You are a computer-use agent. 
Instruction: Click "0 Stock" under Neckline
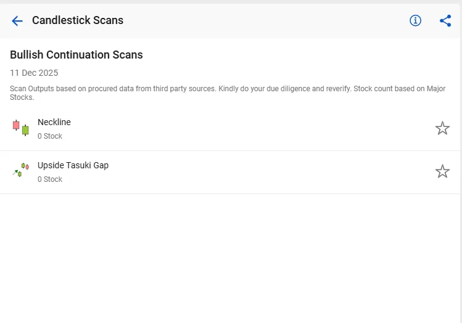pos(50,136)
